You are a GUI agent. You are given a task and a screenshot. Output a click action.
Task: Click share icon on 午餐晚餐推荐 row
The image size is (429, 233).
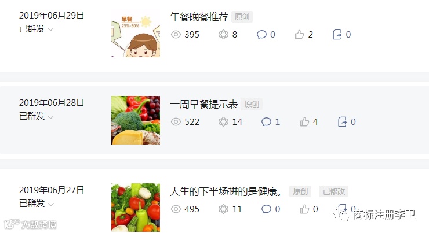[337, 35]
